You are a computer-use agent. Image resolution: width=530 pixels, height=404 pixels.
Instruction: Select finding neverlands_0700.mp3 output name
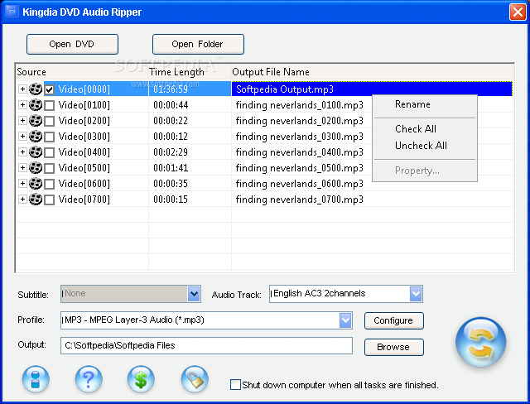point(300,200)
